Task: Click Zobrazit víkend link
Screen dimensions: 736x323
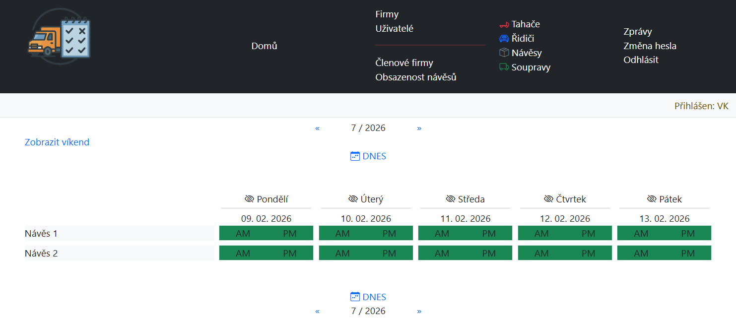Action: (57, 142)
